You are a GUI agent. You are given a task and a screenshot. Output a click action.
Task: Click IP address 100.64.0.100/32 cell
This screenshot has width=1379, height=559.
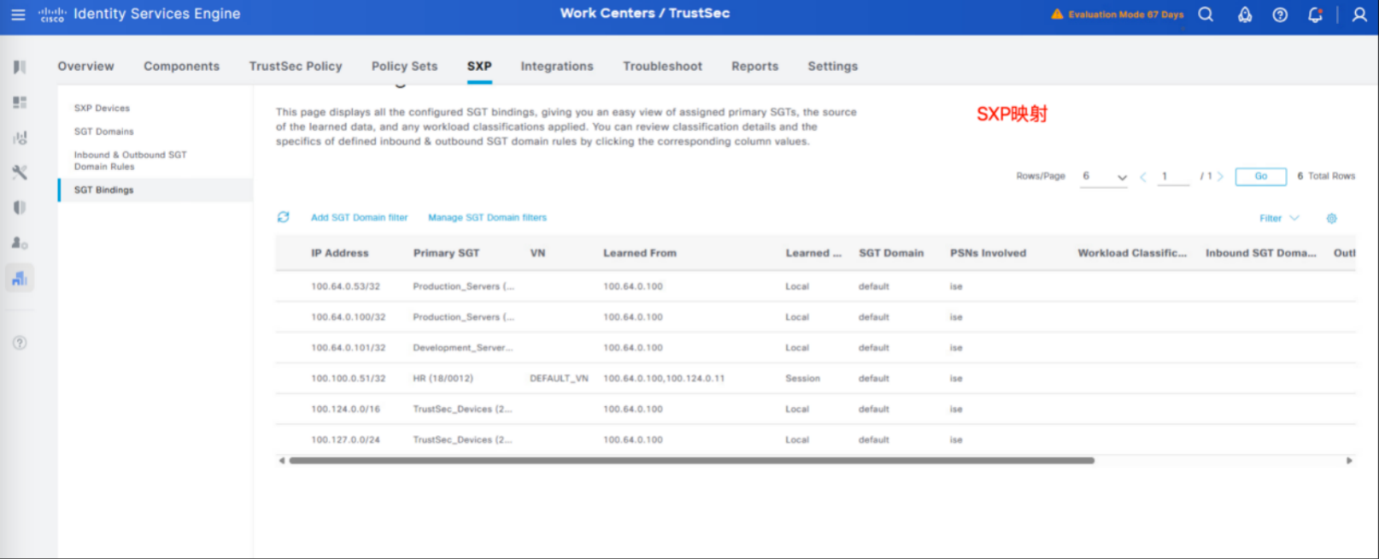[x=348, y=317]
